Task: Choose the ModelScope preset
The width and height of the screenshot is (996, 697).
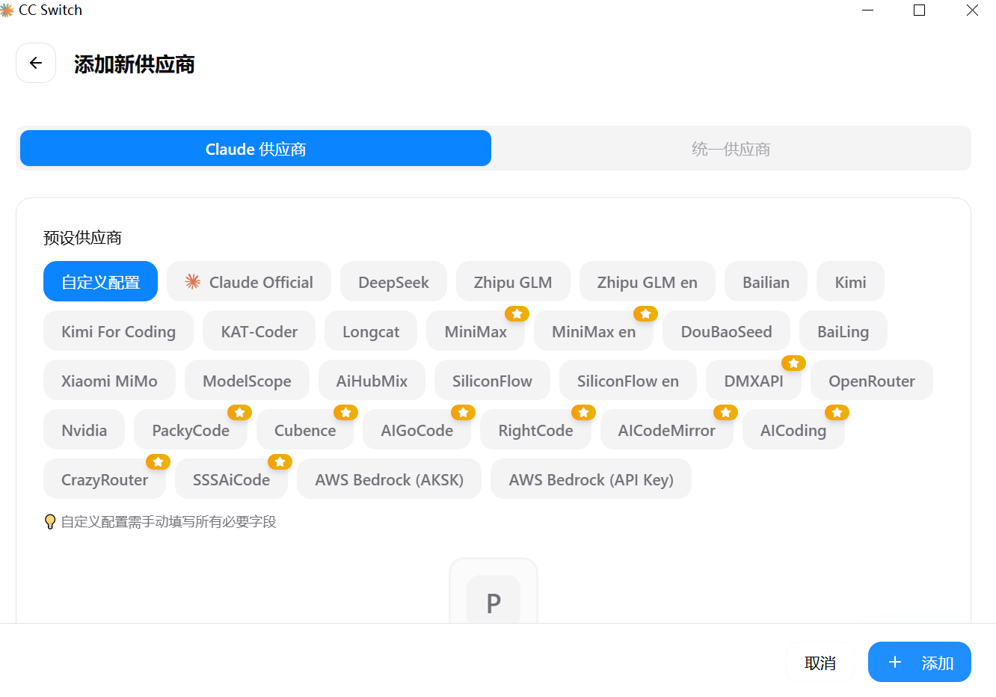Action: [x=247, y=380]
